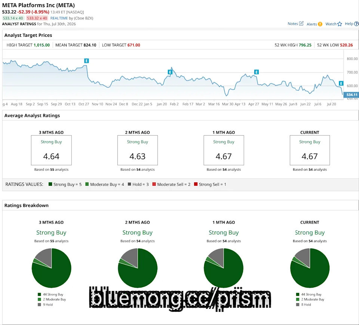Screen dimensions: 359x325
Task: Click the LOW TARGET 671.00 value
Action: pos(134,45)
